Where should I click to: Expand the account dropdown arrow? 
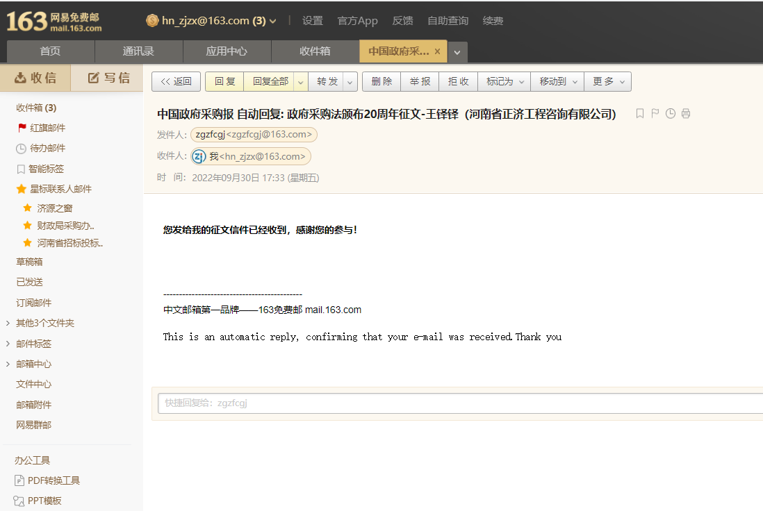click(273, 22)
